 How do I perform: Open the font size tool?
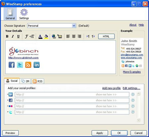point(32,36)
